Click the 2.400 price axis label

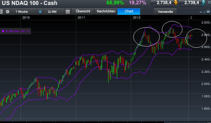coord(206,59)
